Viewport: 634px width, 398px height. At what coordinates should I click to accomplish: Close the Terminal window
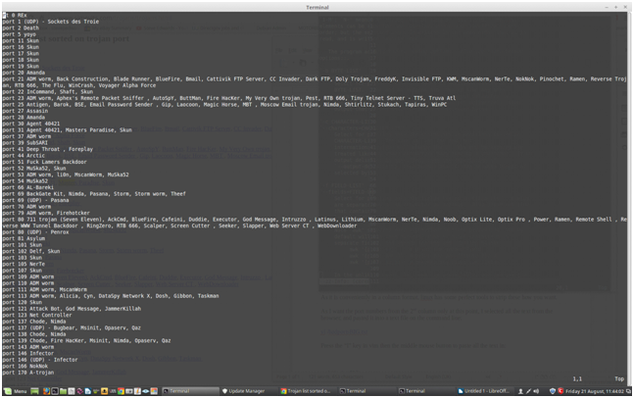(x=624, y=5)
